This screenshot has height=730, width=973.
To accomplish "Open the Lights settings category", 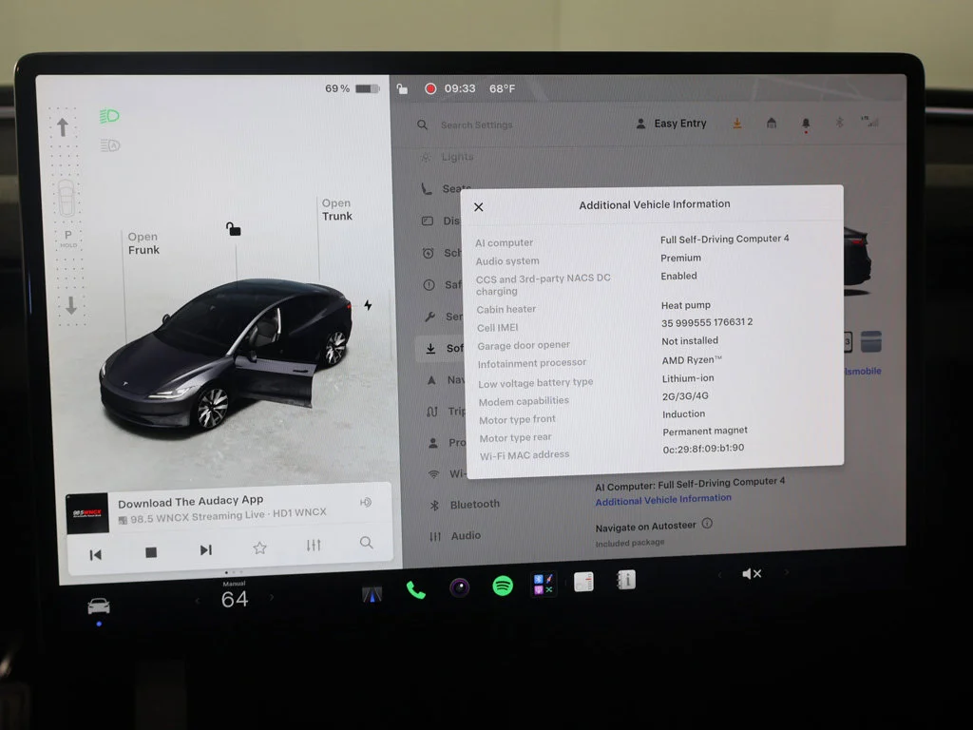I will (447, 157).
